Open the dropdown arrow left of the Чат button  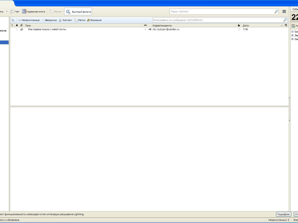coord(7,12)
